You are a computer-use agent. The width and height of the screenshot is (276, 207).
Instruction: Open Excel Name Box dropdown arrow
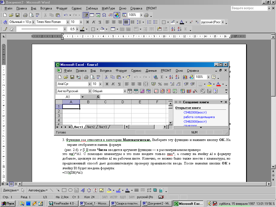82,97
